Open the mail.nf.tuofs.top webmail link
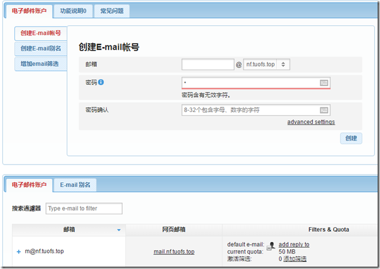 173,252
